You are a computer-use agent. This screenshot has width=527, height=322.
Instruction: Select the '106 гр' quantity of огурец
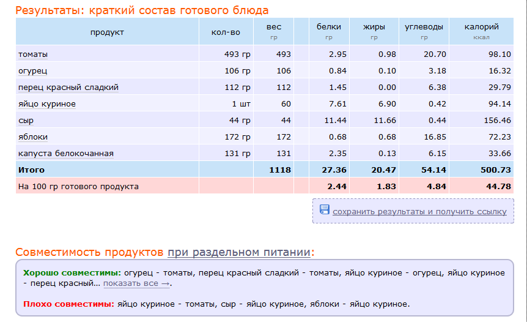[x=237, y=70]
